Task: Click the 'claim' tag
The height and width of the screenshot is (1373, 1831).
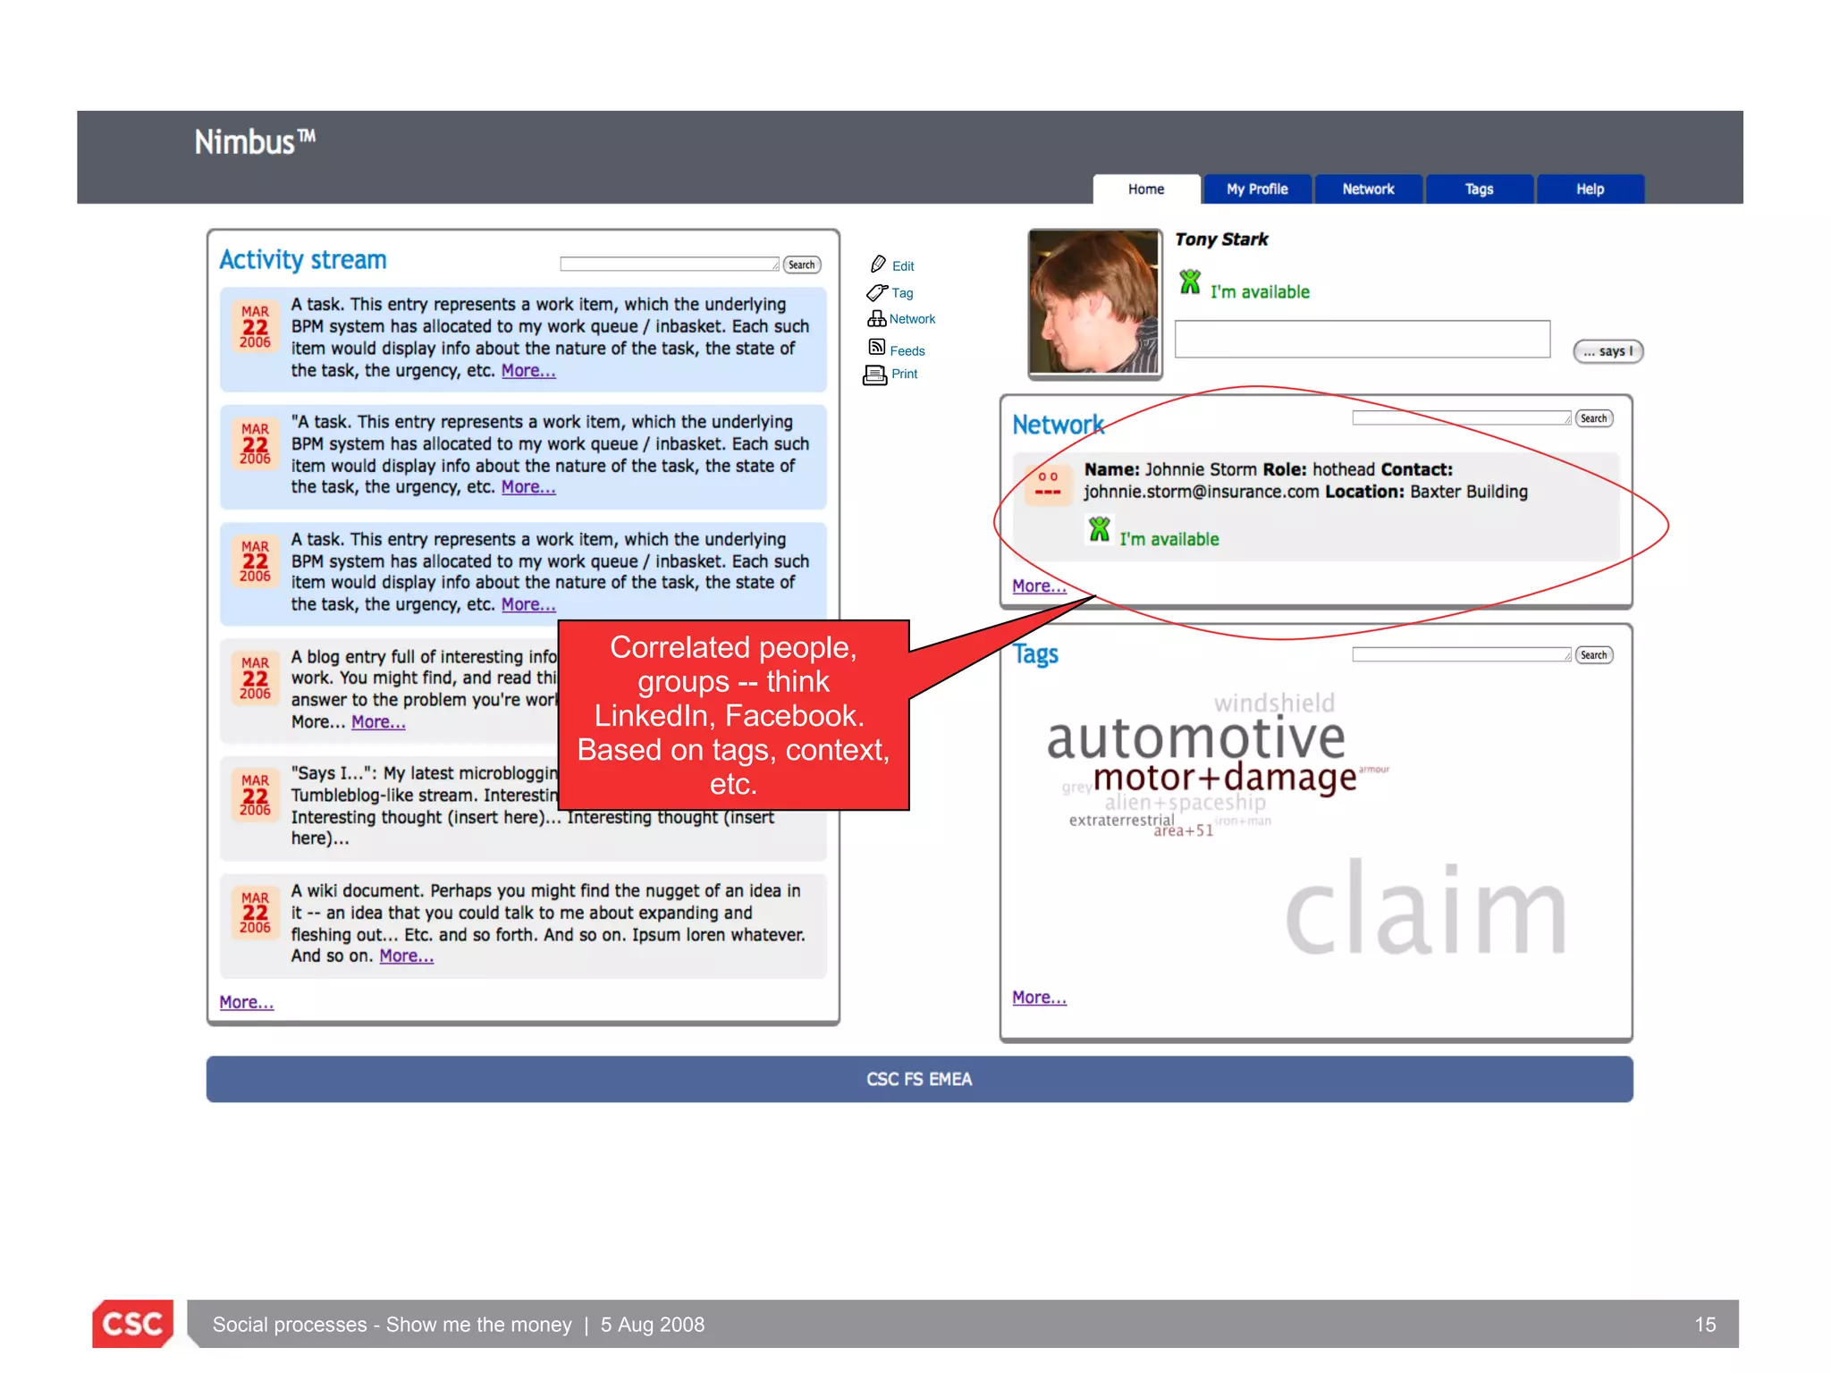Action: click(x=1425, y=908)
